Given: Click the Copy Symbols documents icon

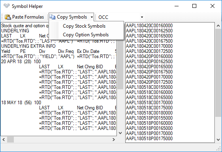Looking at the screenshot, I should click(53, 17).
